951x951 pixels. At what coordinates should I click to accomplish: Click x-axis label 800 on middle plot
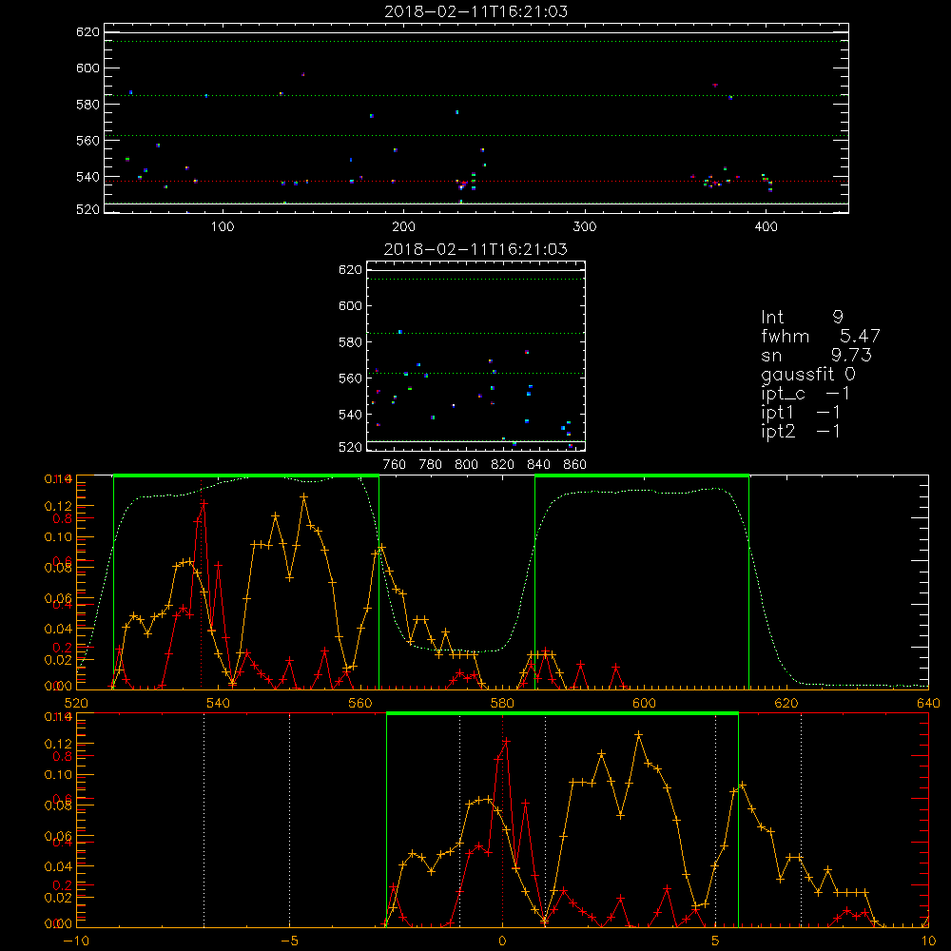(x=466, y=465)
